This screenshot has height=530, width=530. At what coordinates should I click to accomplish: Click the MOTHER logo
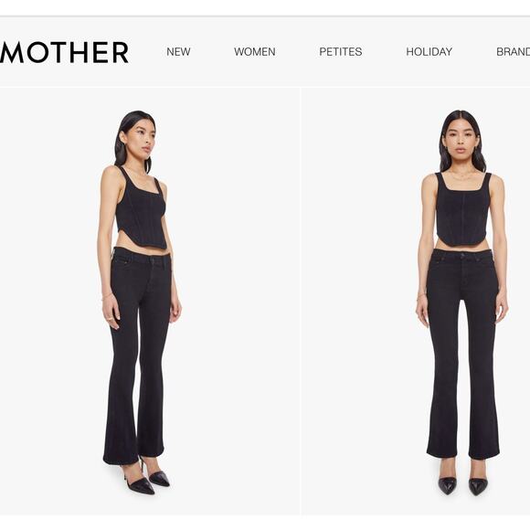click(x=64, y=52)
